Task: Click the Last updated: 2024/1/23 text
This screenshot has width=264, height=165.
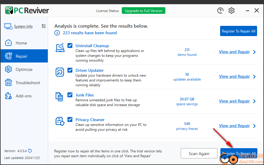Action: [22, 158]
